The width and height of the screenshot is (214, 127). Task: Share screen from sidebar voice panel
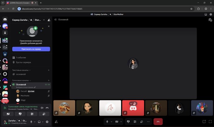tap(20, 114)
